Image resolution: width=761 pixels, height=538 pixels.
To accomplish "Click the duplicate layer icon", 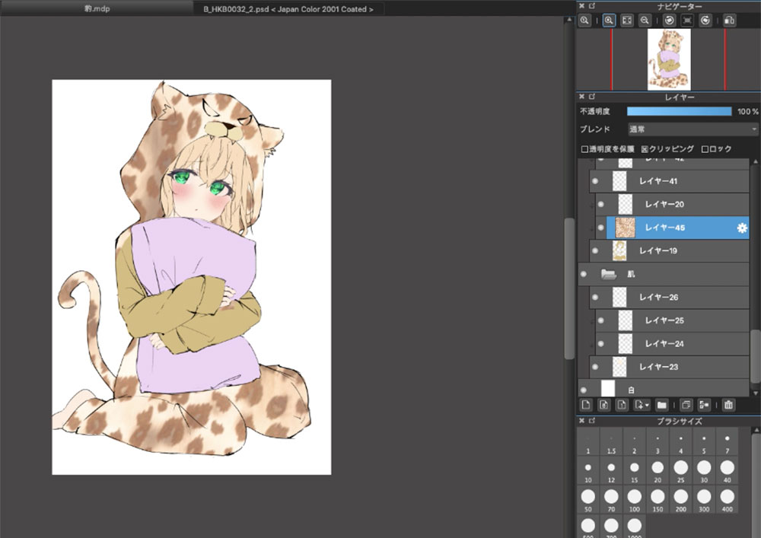I will [x=686, y=405].
